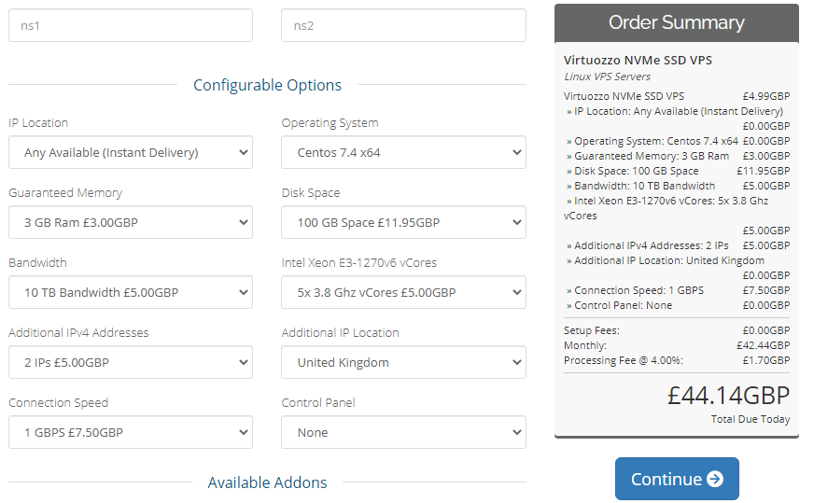Expand the Disk Space dropdown
814x503 pixels.
point(403,222)
